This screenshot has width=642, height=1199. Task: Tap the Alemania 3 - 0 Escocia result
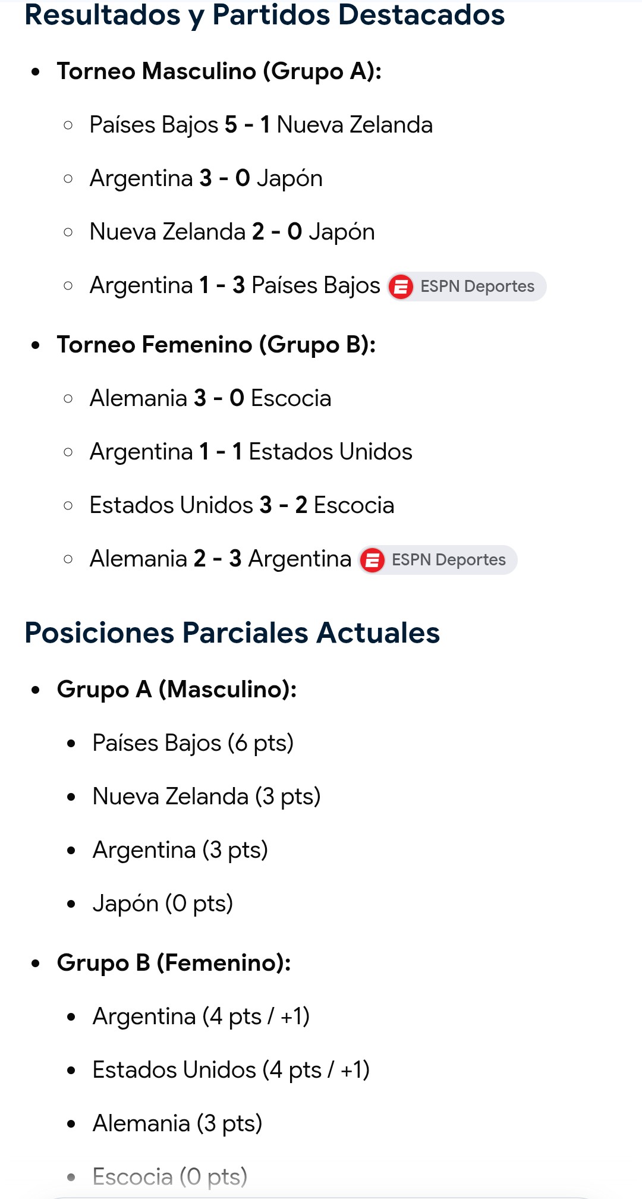point(210,398)
